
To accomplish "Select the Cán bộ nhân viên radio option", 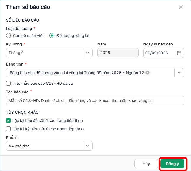I will [x=8, y=35].
